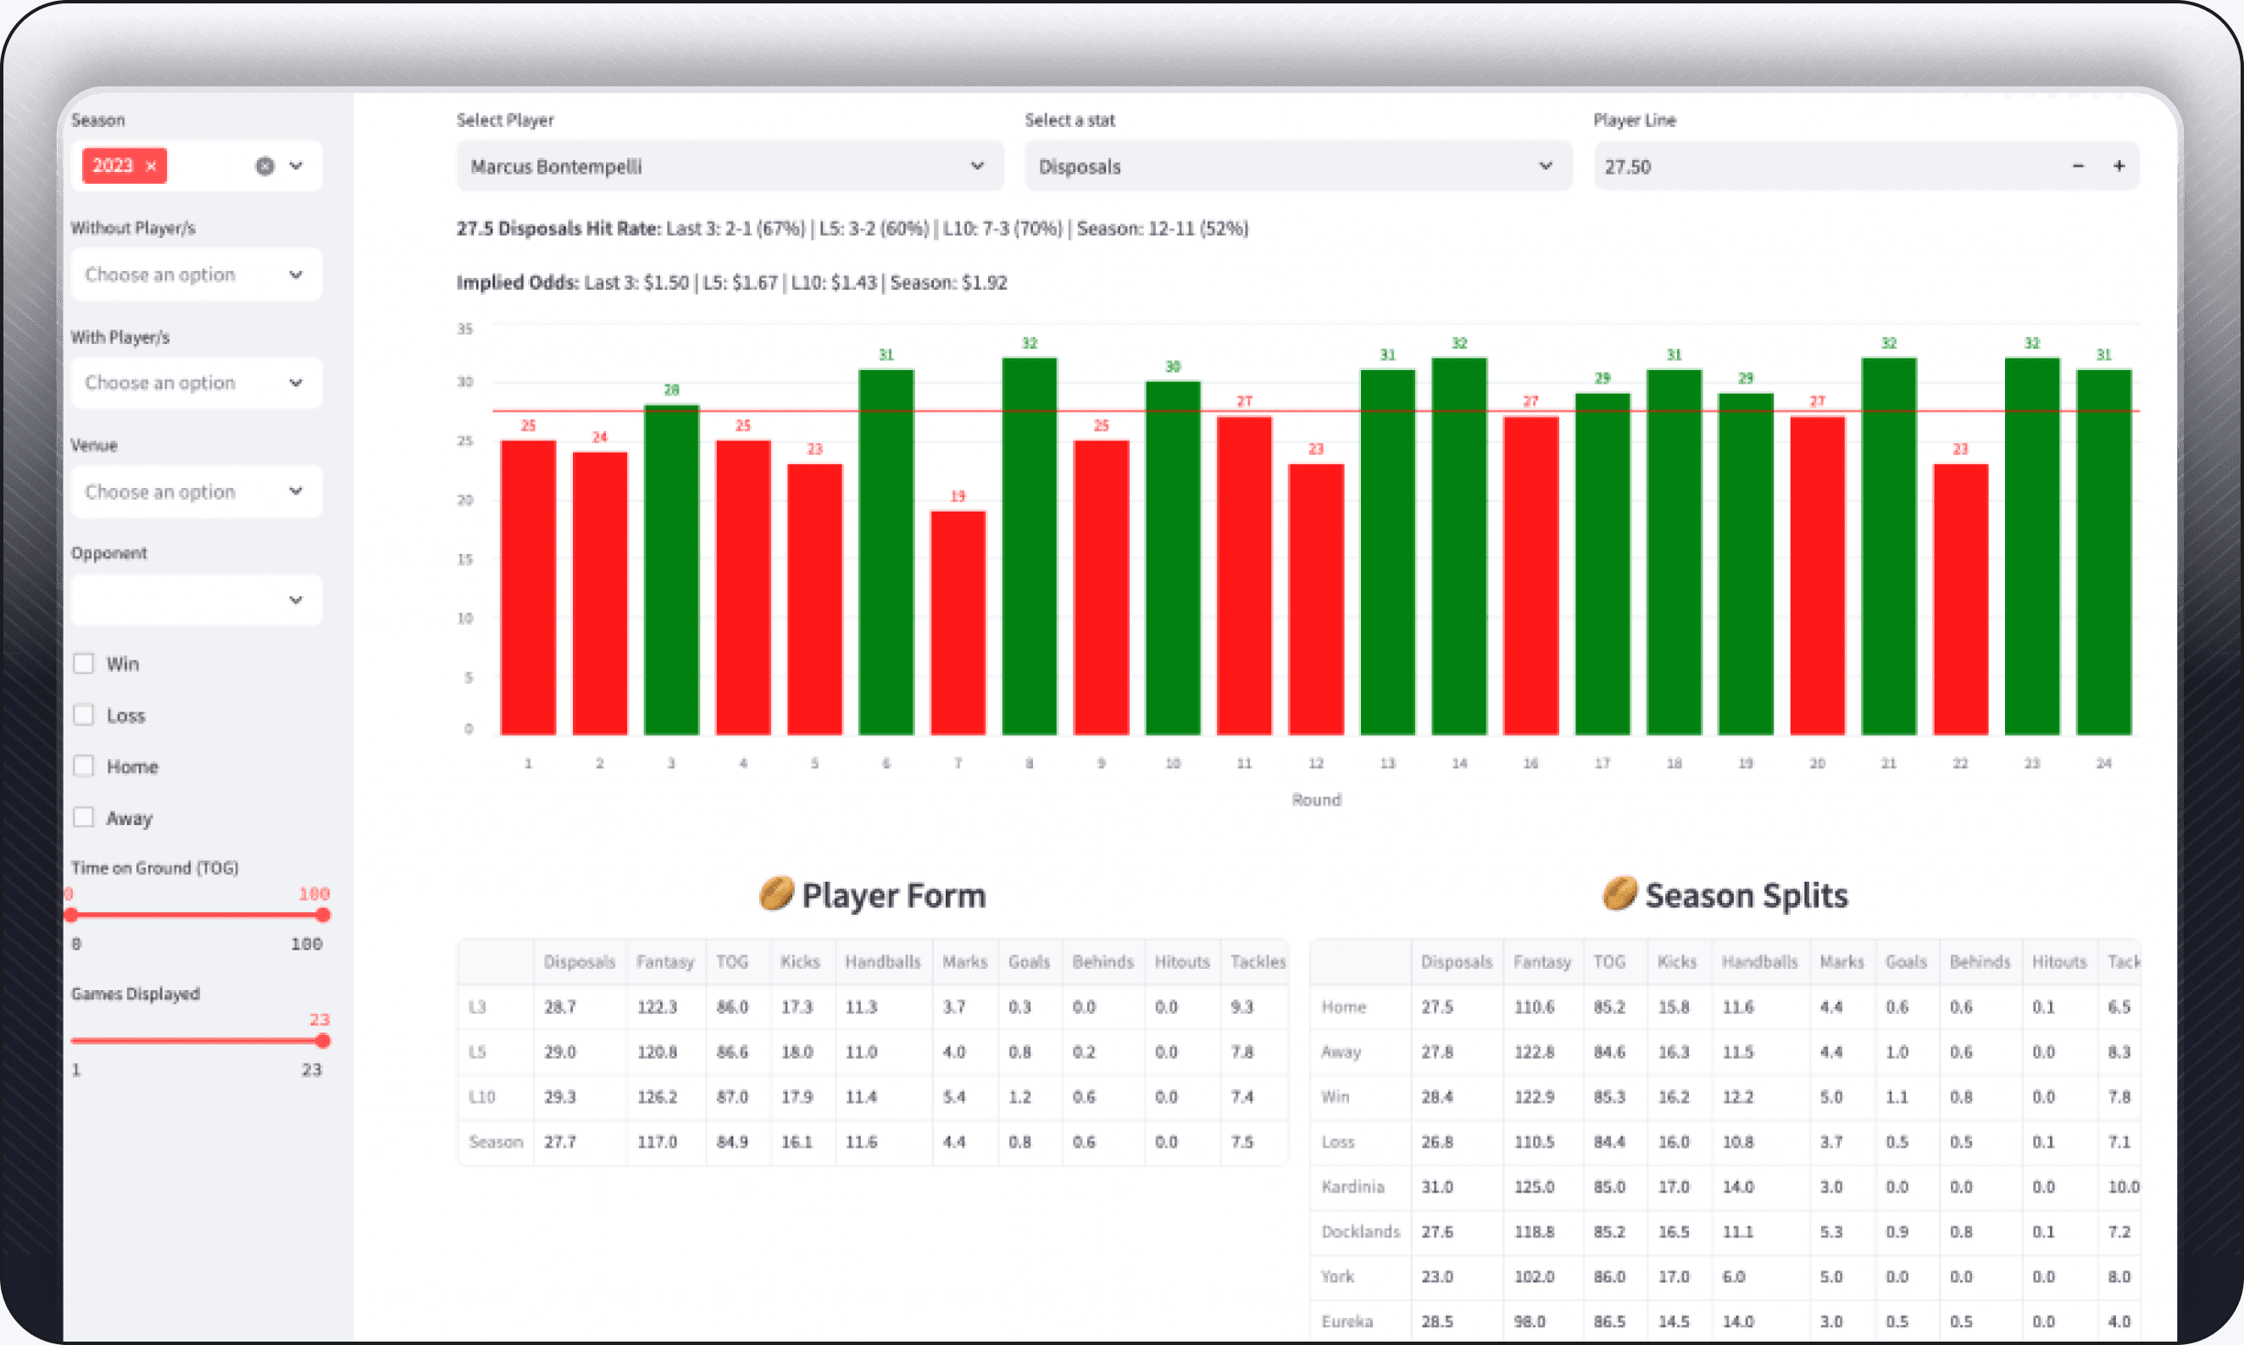
Task: Click the minus stepper on Player Line
Action: pos(2078,166)
